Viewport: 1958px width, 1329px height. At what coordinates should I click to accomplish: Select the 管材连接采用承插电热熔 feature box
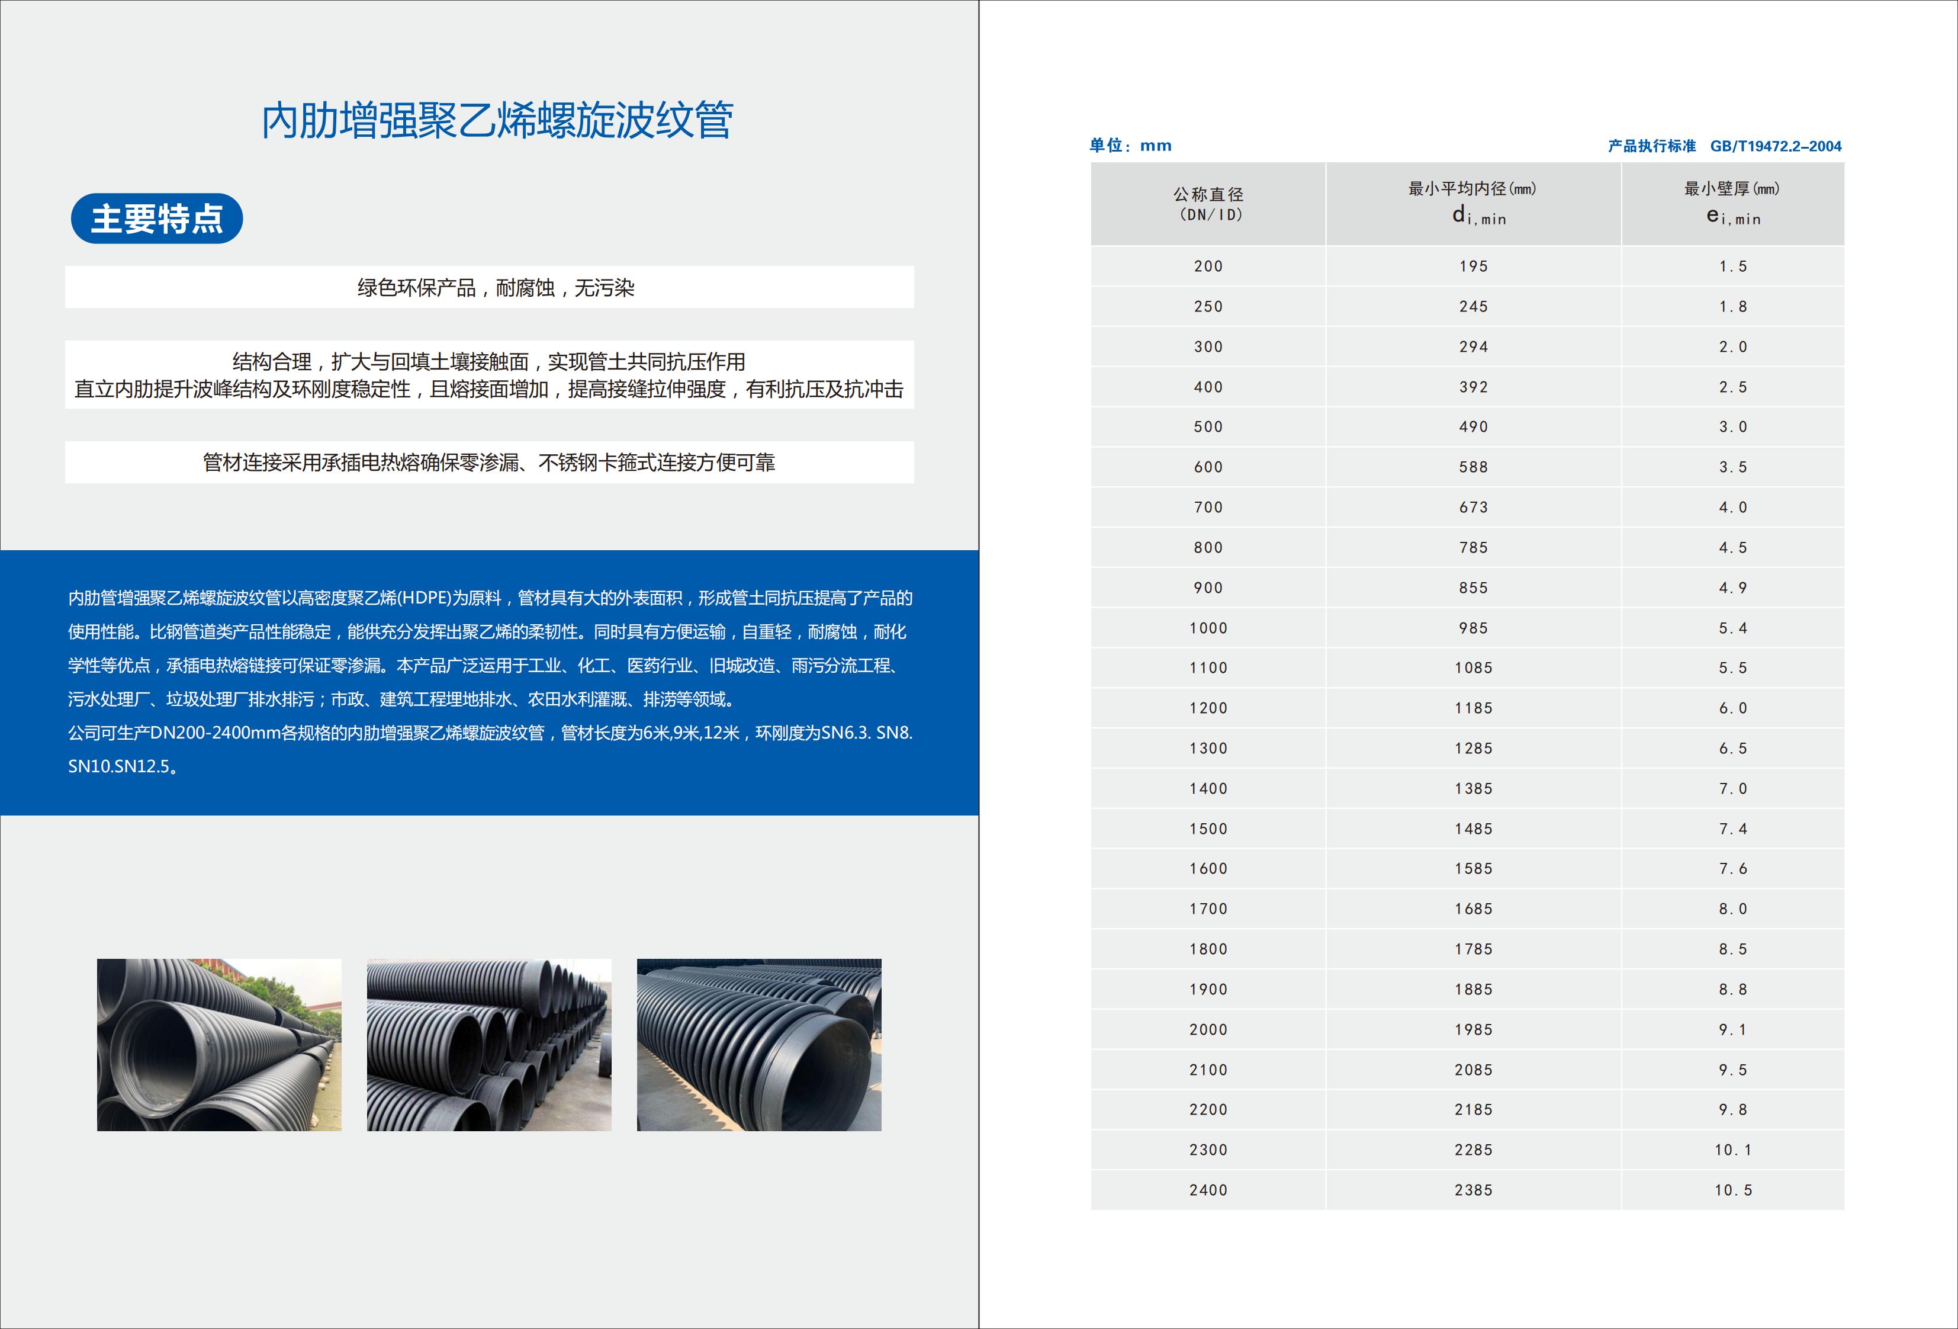(x=488, y=462)
